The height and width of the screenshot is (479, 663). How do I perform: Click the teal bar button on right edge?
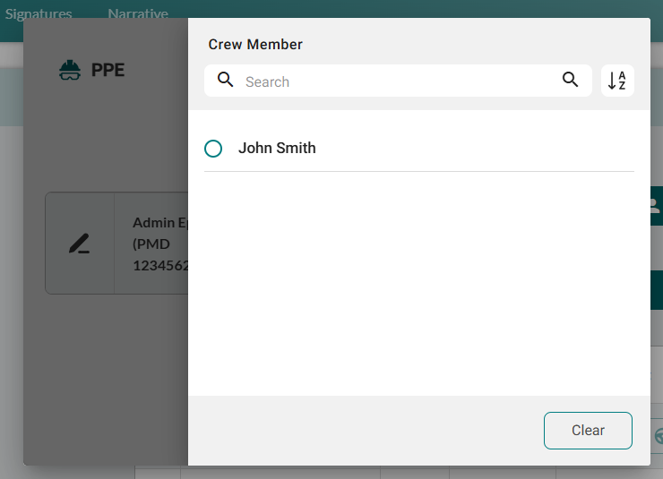(x=656, y=290)
